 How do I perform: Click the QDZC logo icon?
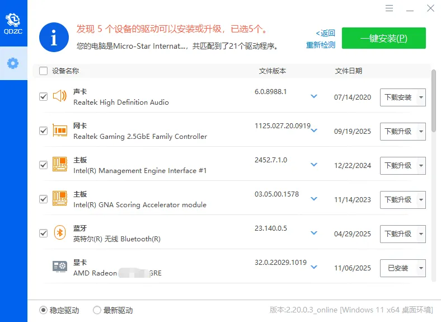tap(13, 22)
